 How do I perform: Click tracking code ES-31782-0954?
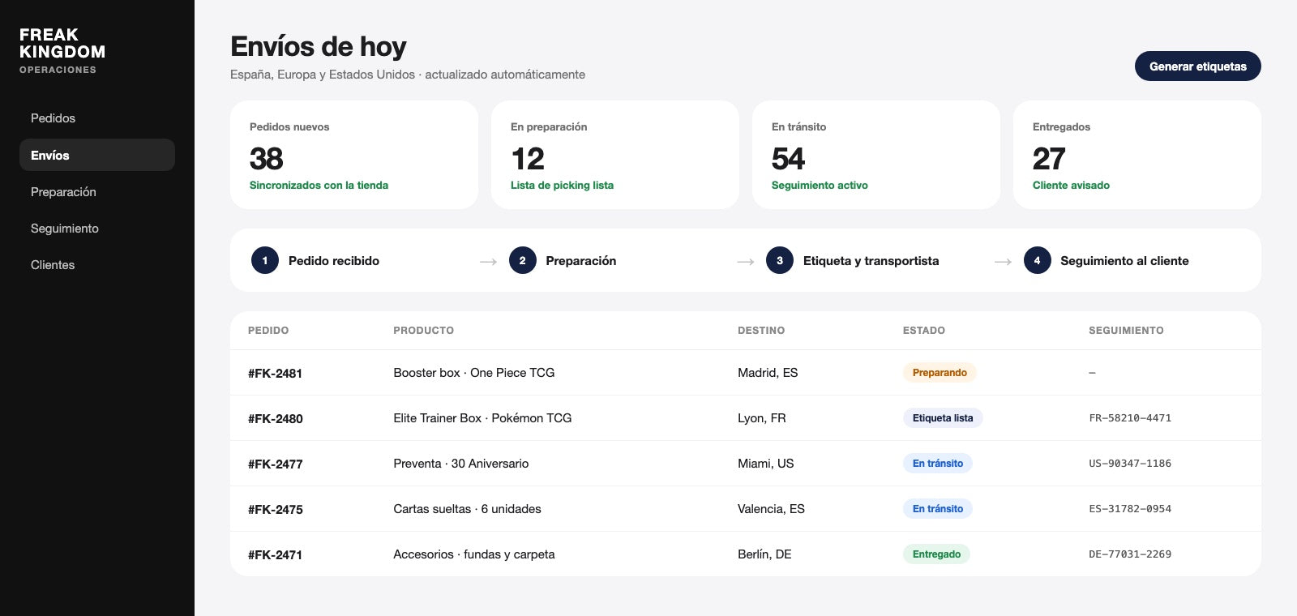tap(1130, 509)
